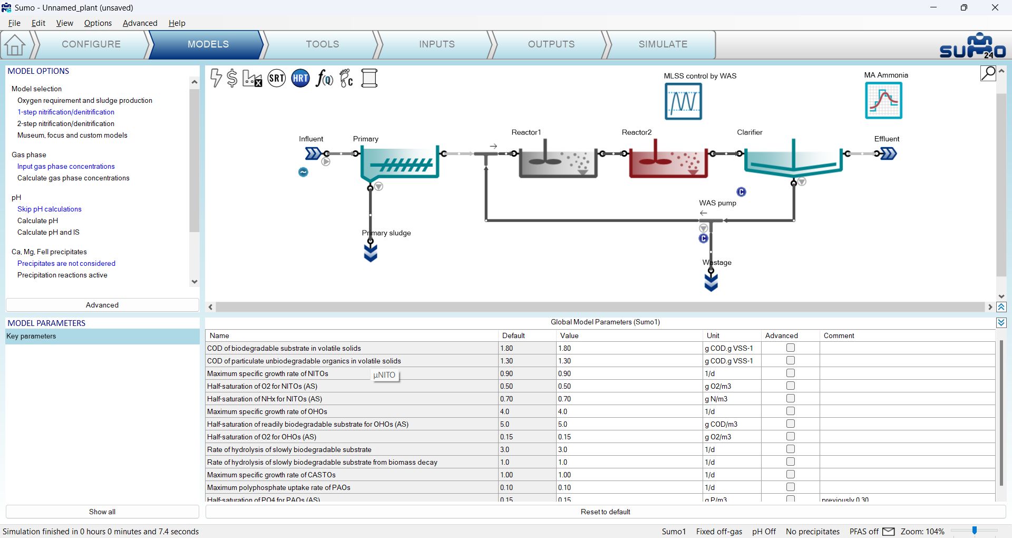The height and width of the screenshot is (538, 1012).
Task: Go to the SIMULATE tab
Action: point(663,44)
